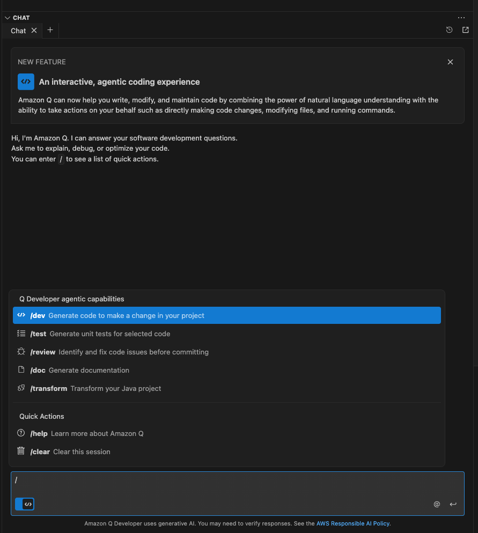Toggle agentic coding switch
Viewport: 478px width, 533px height.
pyautogui.click(x=25, y=504)
